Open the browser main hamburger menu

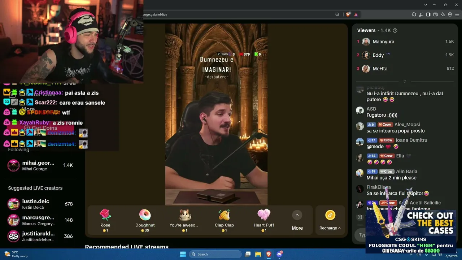tap(457, 14)
